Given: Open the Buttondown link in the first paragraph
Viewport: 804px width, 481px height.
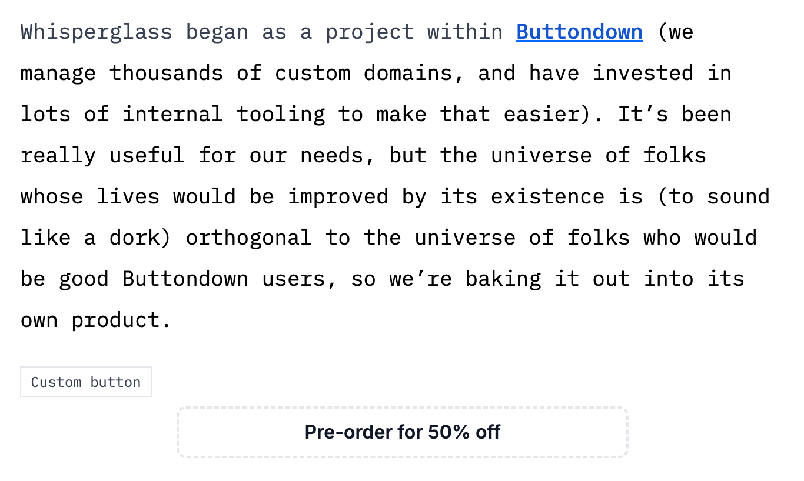Looking at the screenshot, I should [579, 32].
